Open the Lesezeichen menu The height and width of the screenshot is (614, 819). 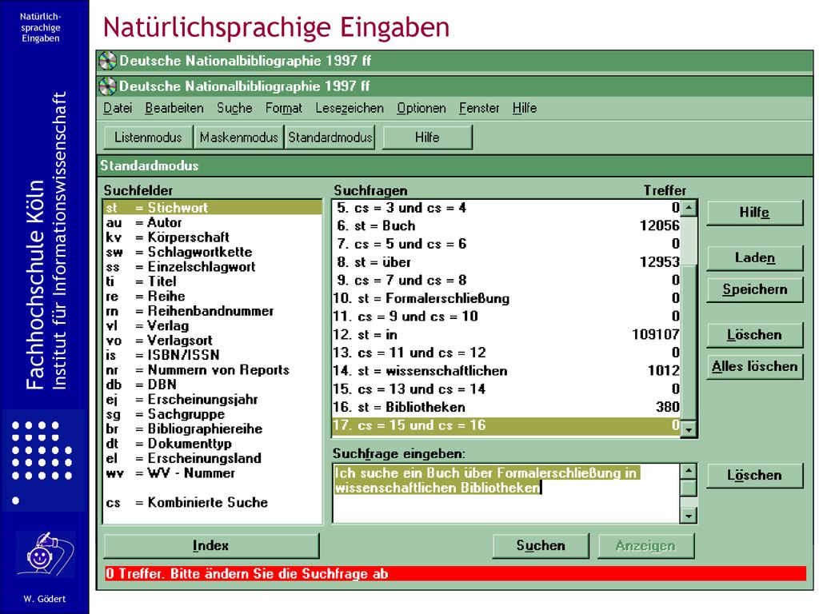point(350,108)
